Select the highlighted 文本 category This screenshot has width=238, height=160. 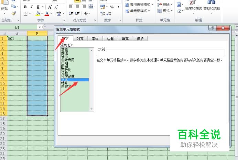[x=75, y=80]
